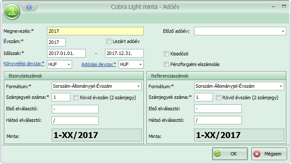291x164 pixels.
Task: Click Első elválasztó field in Referenciaszámok
Action: point(218,109)
